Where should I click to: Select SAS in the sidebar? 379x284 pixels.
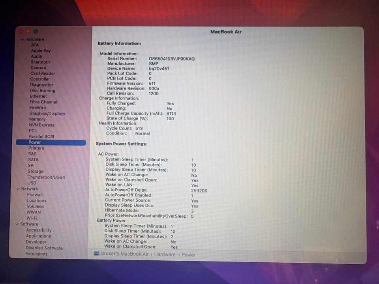pos(32,154)
